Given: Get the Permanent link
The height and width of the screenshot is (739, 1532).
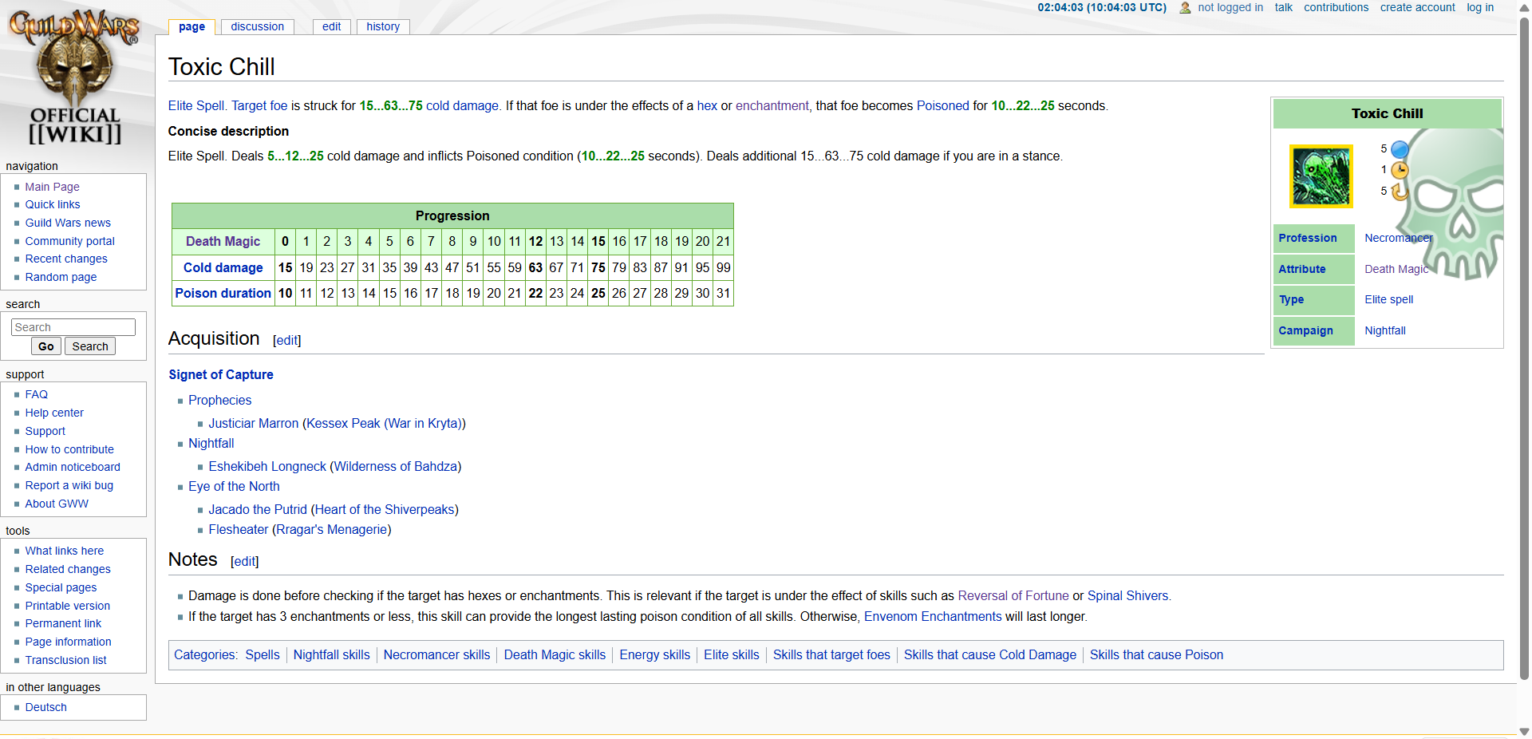Looking at the screenshot, I should pyautogui.click(x=63, y=623).
